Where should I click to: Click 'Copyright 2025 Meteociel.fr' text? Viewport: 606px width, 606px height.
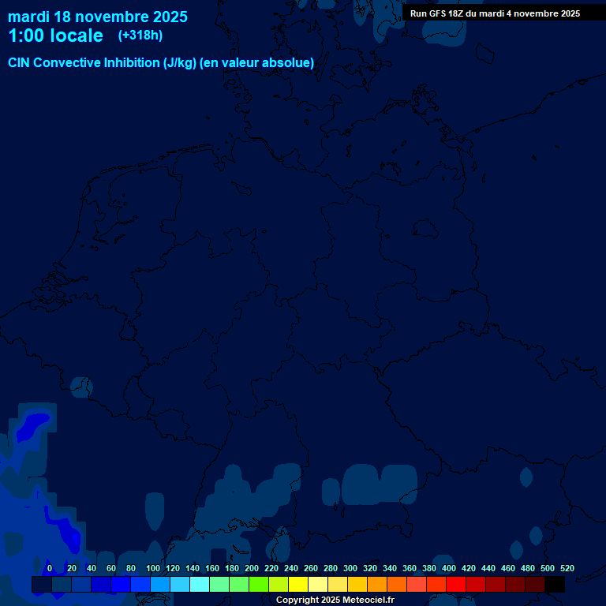[335, 600]
